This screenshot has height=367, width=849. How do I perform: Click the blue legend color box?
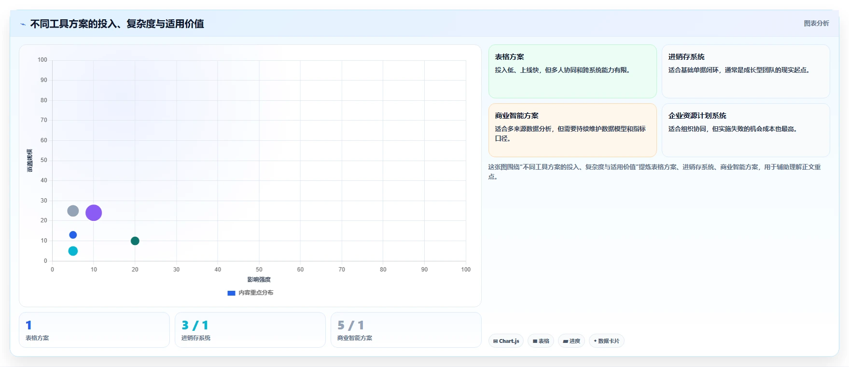[x=231, y=293]
